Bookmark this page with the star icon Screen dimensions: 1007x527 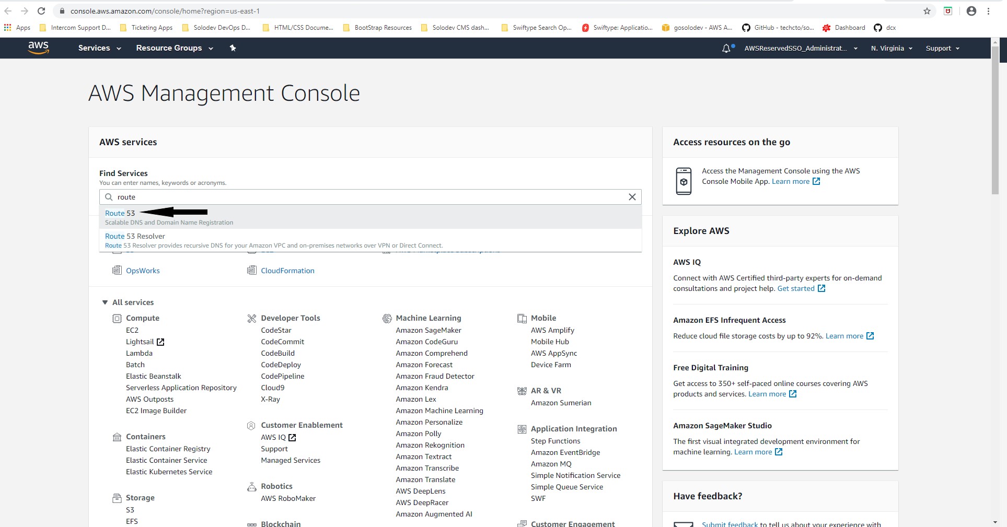[x=927, y=11]
